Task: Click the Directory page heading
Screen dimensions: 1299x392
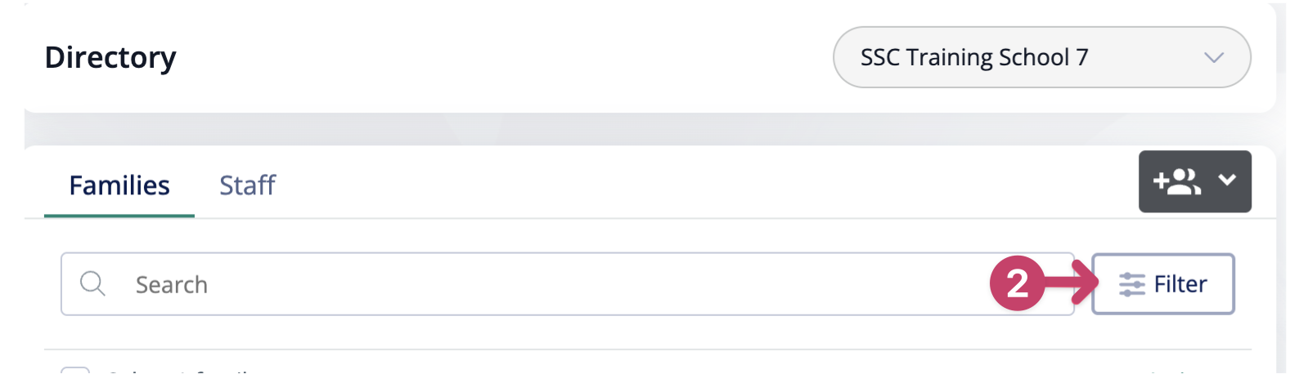Action: 110,57
